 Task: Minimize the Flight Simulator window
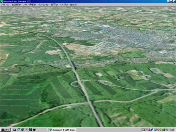(168, 1)
